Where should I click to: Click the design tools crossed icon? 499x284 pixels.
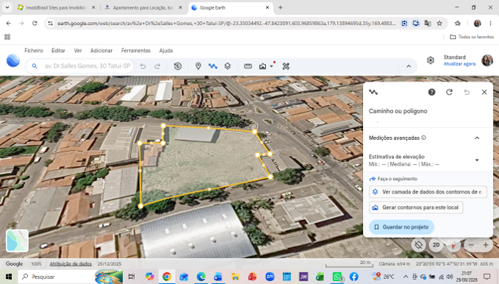point(286,66)
